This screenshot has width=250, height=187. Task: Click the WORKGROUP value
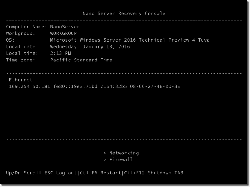tap(63, 33)
